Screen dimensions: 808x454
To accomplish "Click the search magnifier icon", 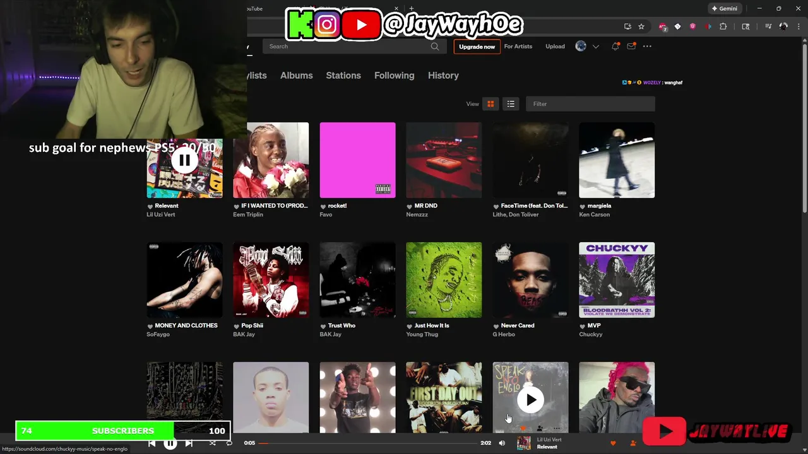I will point(435,46).
